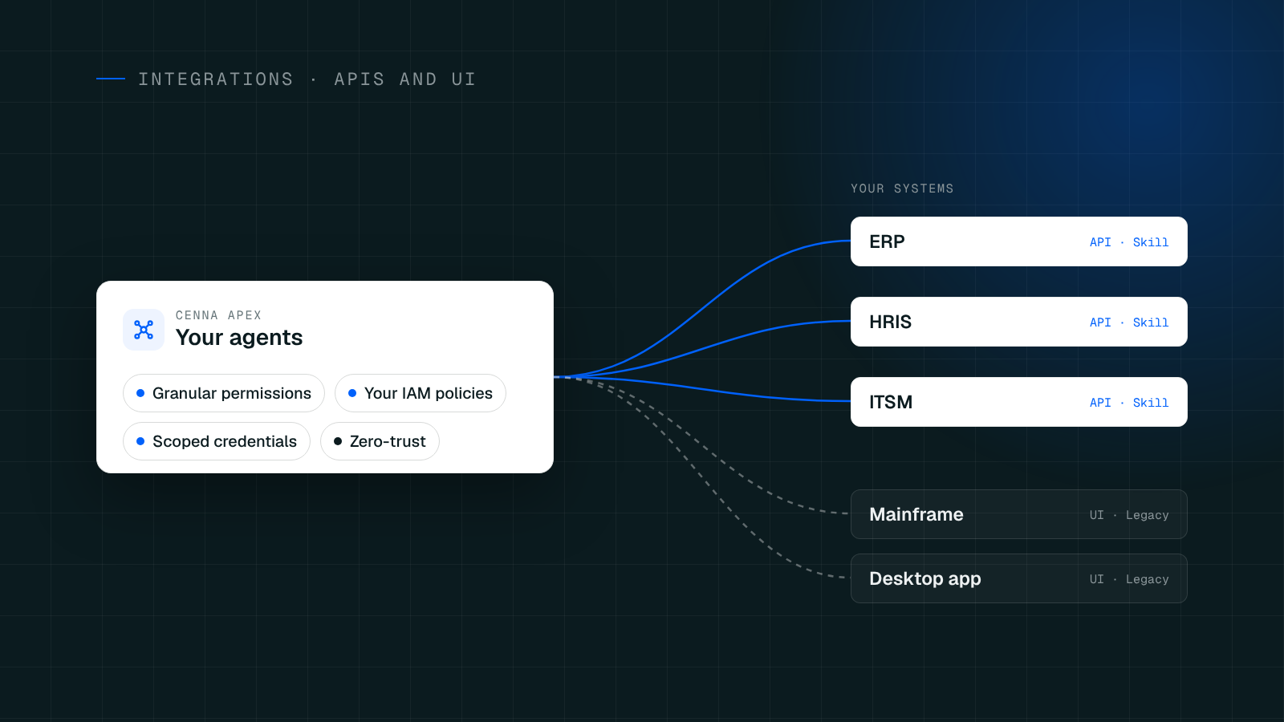Image resolution: width=1284 pixels, height=722 pixels.
Task: Click the API · Skill tag on HRIS
Action: [x=1129, y=322]
